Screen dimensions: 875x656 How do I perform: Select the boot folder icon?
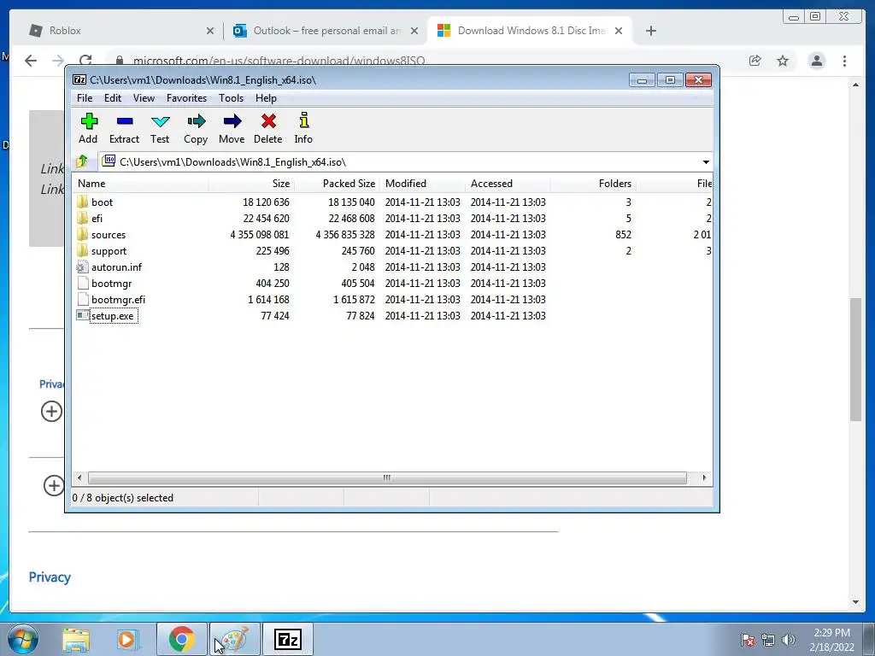tap(83, 202)
